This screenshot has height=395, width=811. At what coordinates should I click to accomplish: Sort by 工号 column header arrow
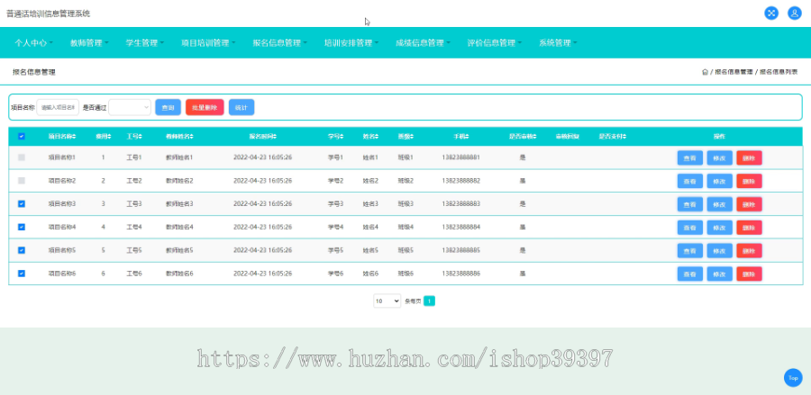pyautogui.click(x=141, y=137)
